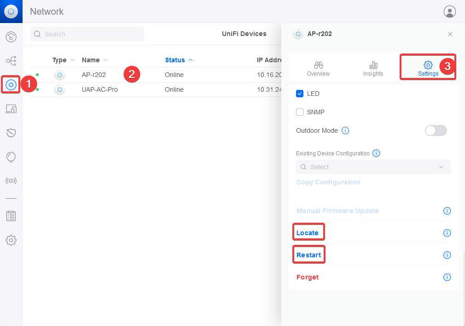The height and width of the screenshot is (326, 465).
Task: Click the UniFi Devices heading
Action: coord(244,34)
